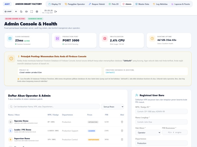Click the LEADER-2001 badge cell
The width and height of the screenshot is (197, 147).
(53, 131)
